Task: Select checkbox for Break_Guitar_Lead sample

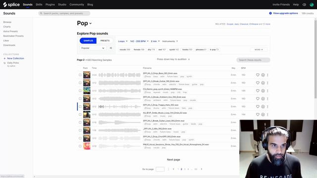Action: [x=80, y=122]
